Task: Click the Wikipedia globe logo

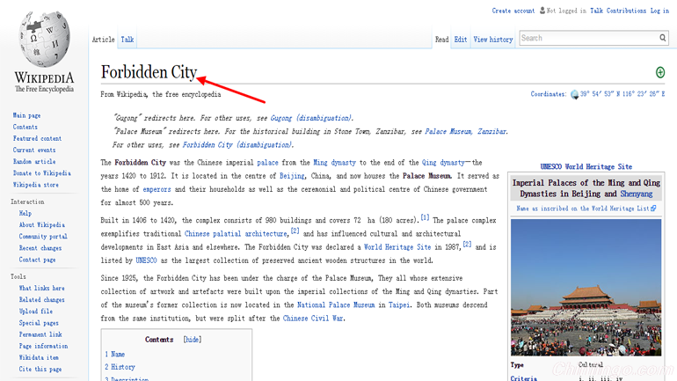Action: click(44, 40)
